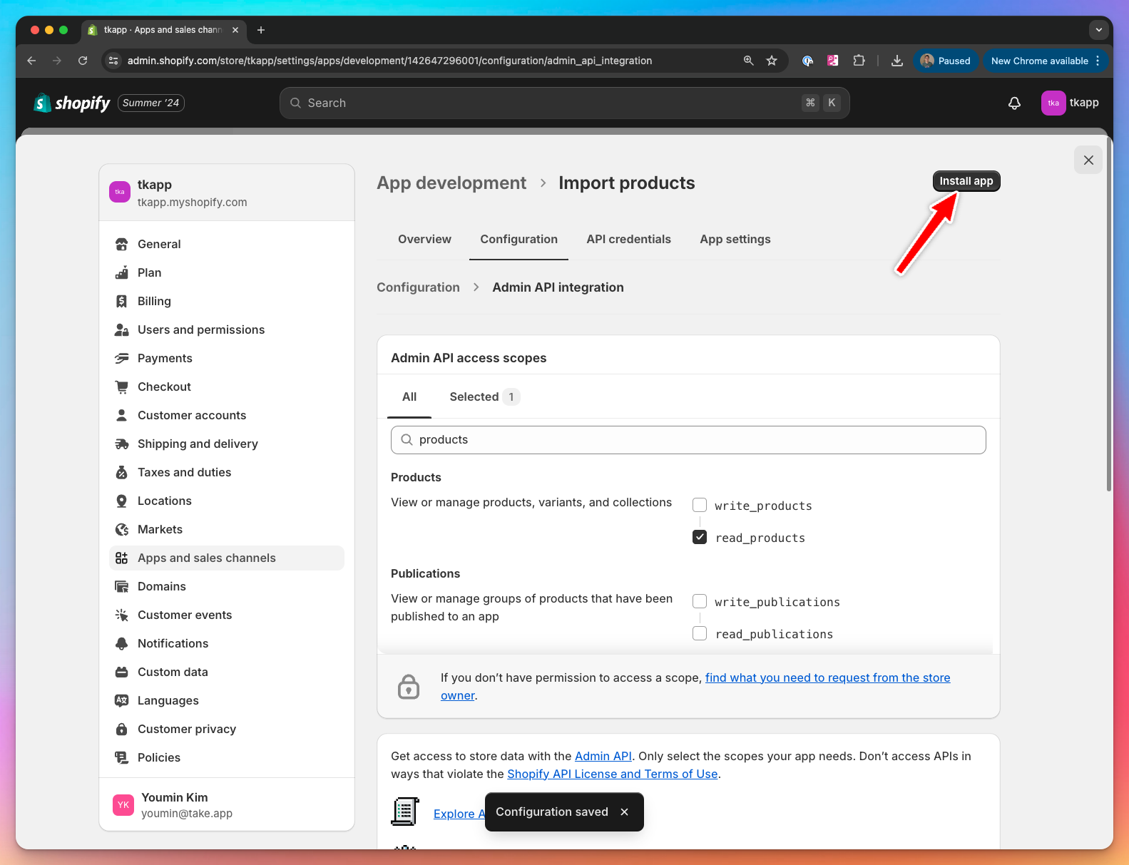Click the Users and permissions icon
1129x865 pixels.
[x=122, y=329]
